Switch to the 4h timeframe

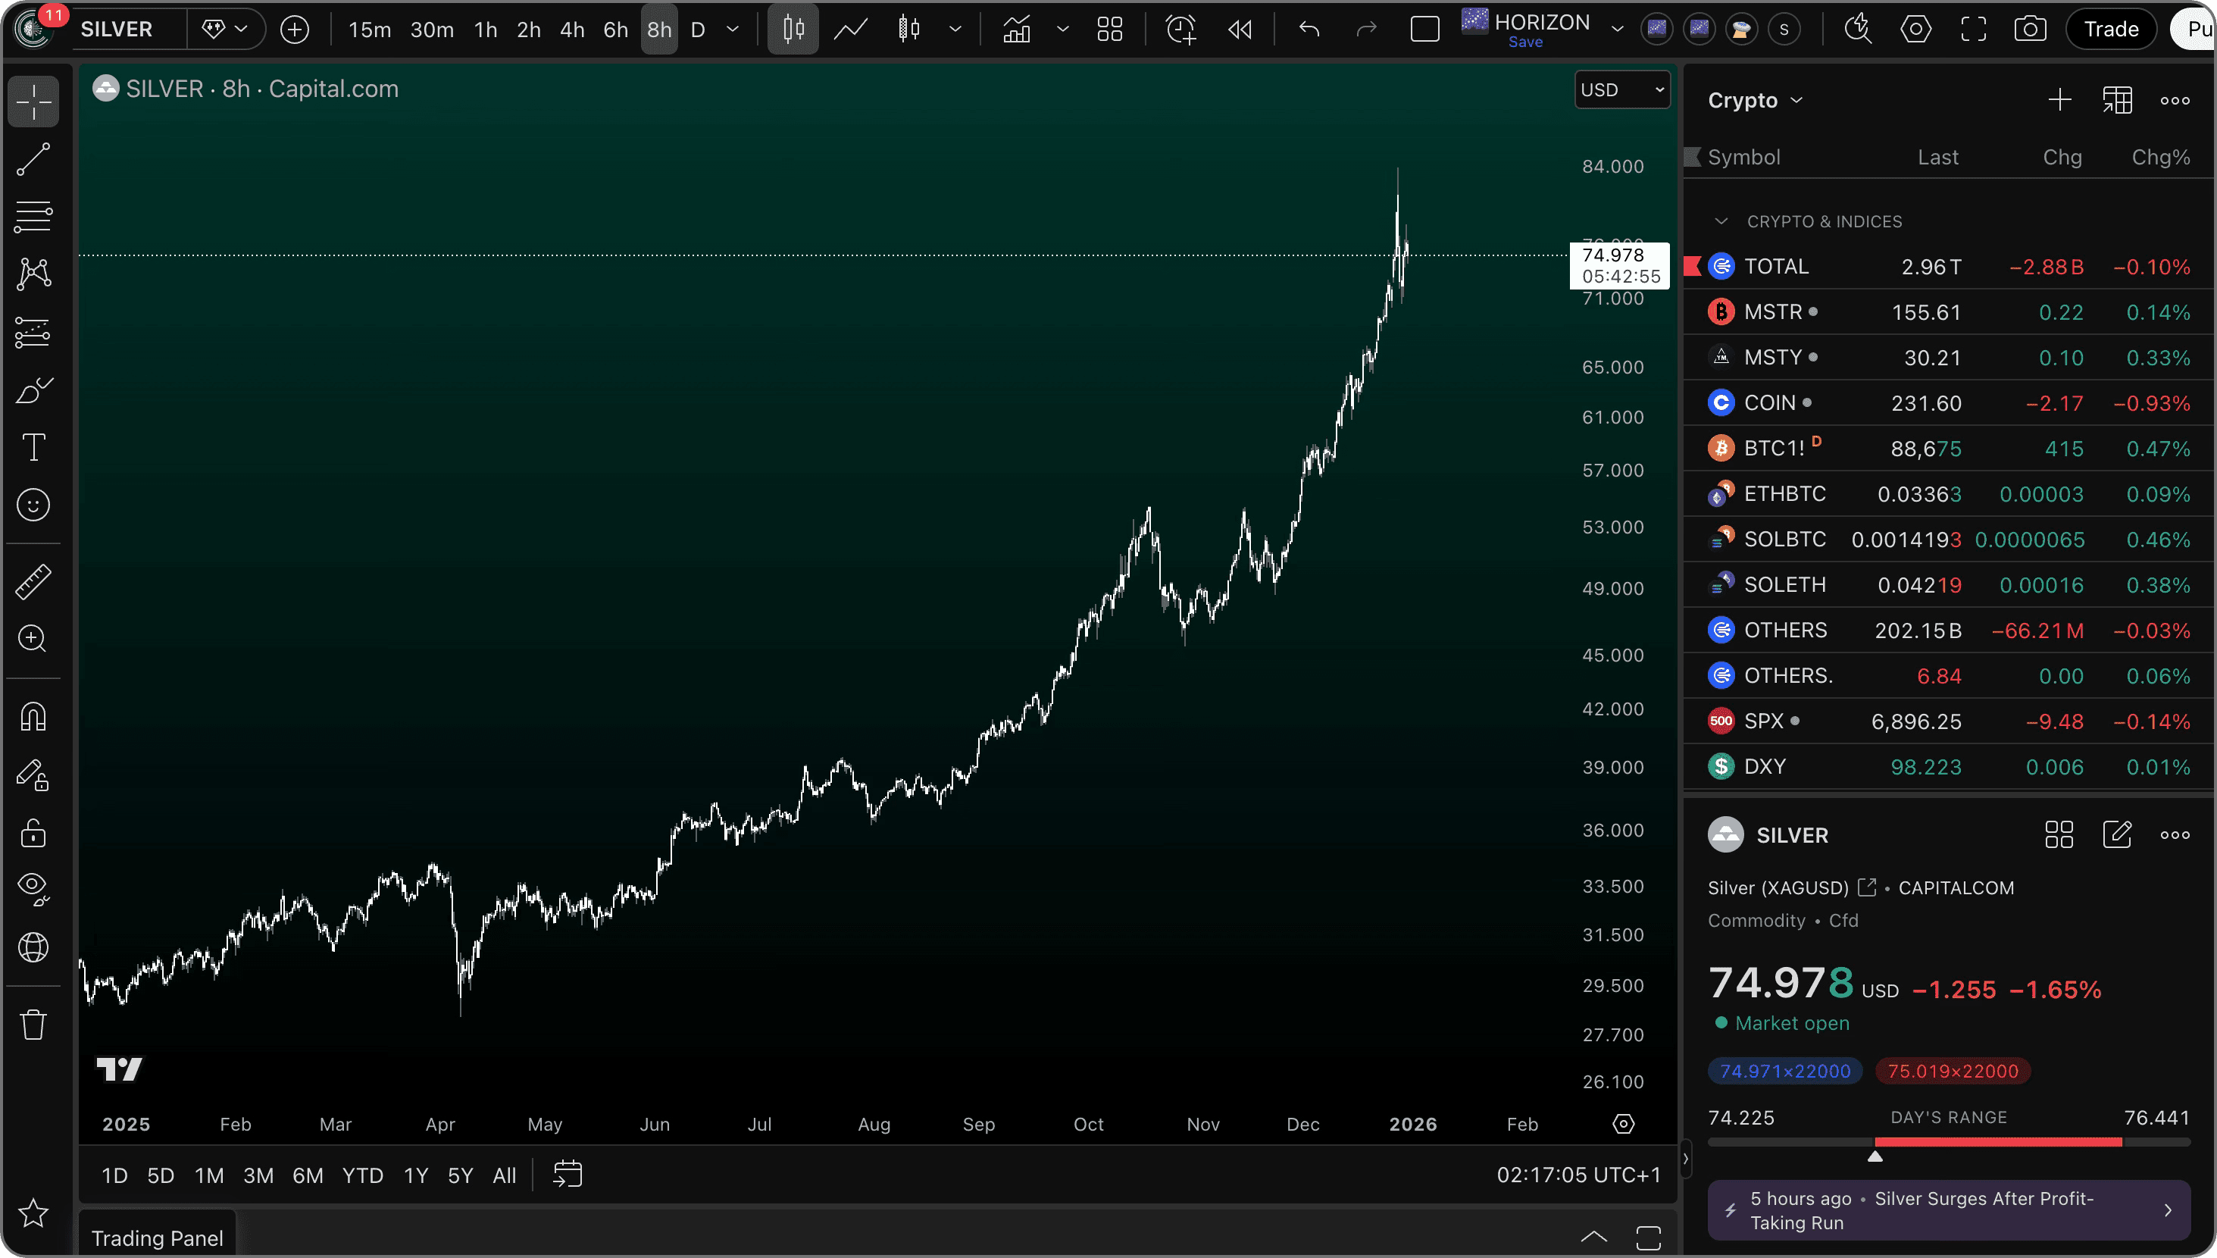coord(572,30)
